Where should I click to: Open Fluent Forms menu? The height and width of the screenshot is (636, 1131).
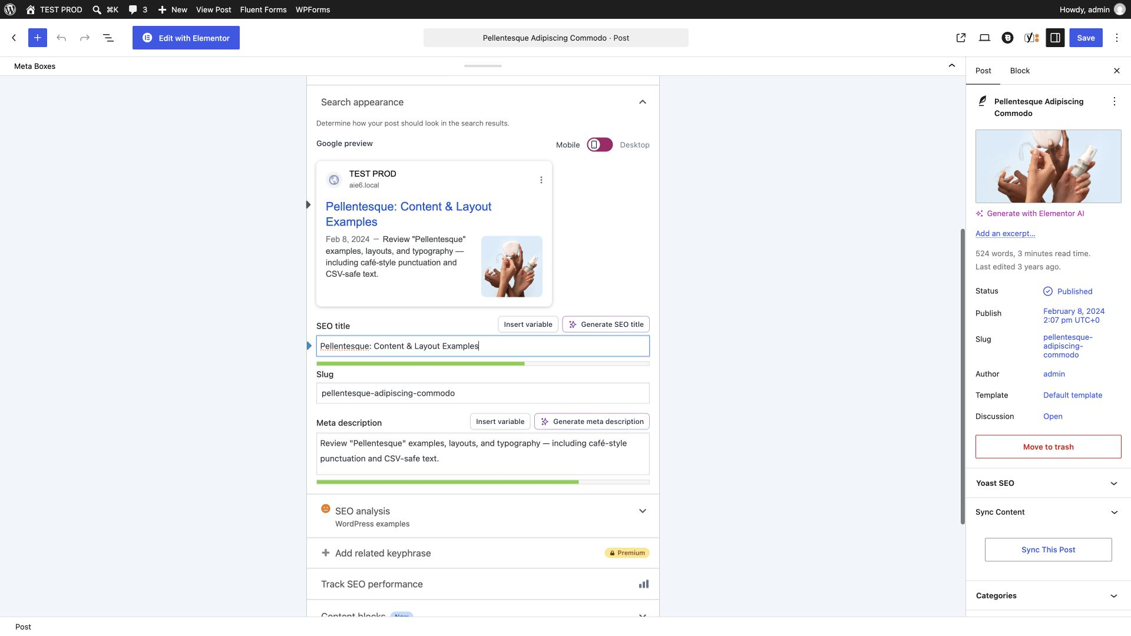point(263,9)
